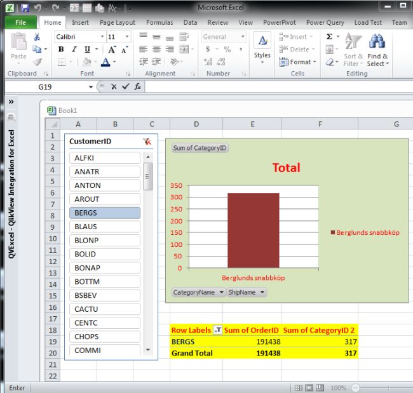The height and width of the screenshot is (393, 413).
Task: Confirm the formula bar entry checkmark
Action: (x=126, y=86)
